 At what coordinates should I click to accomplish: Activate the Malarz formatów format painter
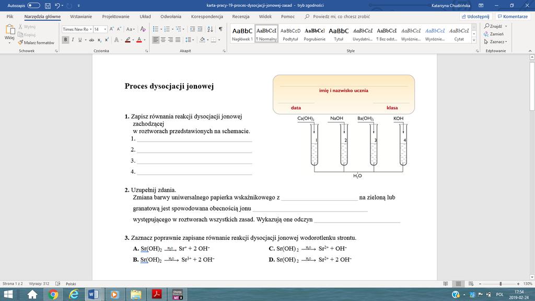click(x=36, y=43)
